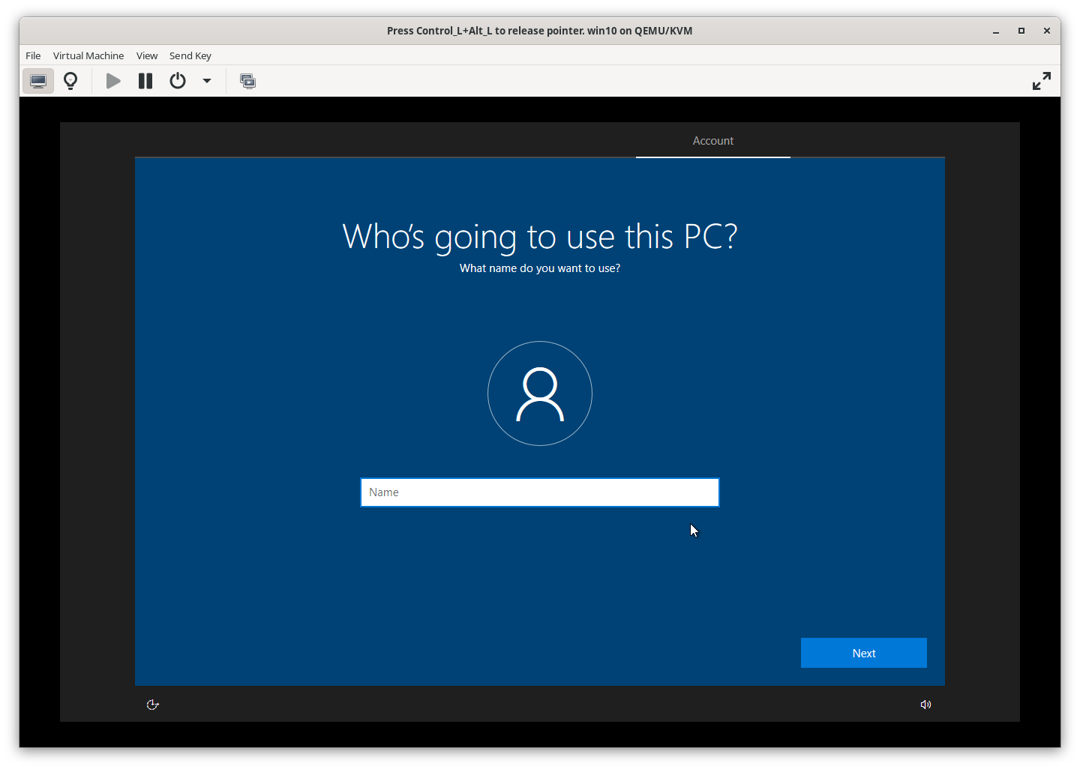Click the Next button

[x=864, y=653]
